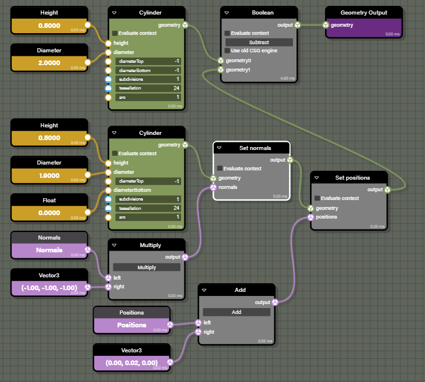The height and width of the screenshot is (382, 425).
Task: Toggle Evaluate context on Set normals node
Action: point(220,169)
